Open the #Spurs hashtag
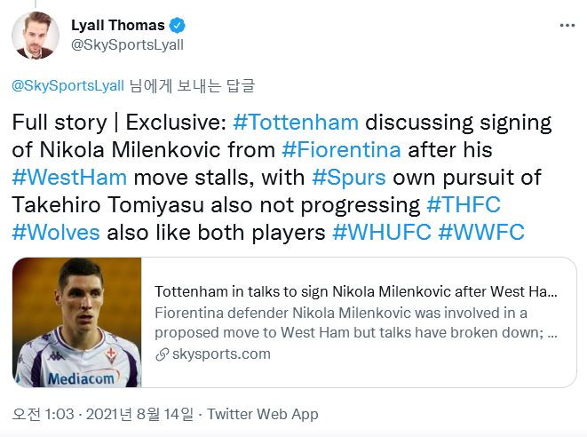The height and width of the screenshot is (437, 587). pos(349,177)
